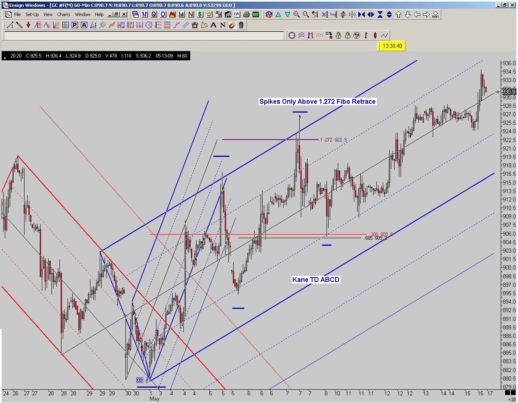The width and height of the screenshot is (518, 403).
Task: Open the Help menu
Action: [x=99, y=14]
